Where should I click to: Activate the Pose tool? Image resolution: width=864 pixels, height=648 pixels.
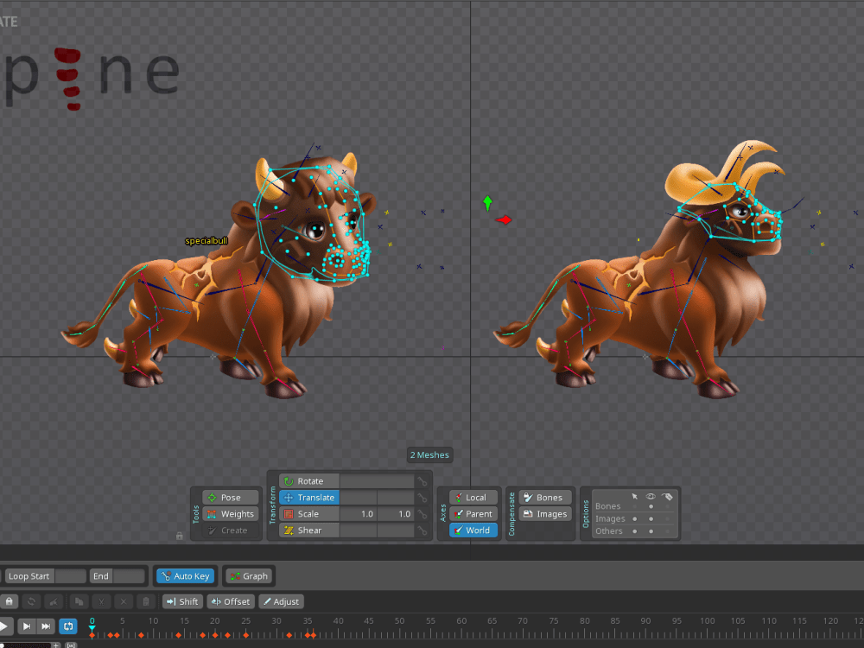pos(228,497)
